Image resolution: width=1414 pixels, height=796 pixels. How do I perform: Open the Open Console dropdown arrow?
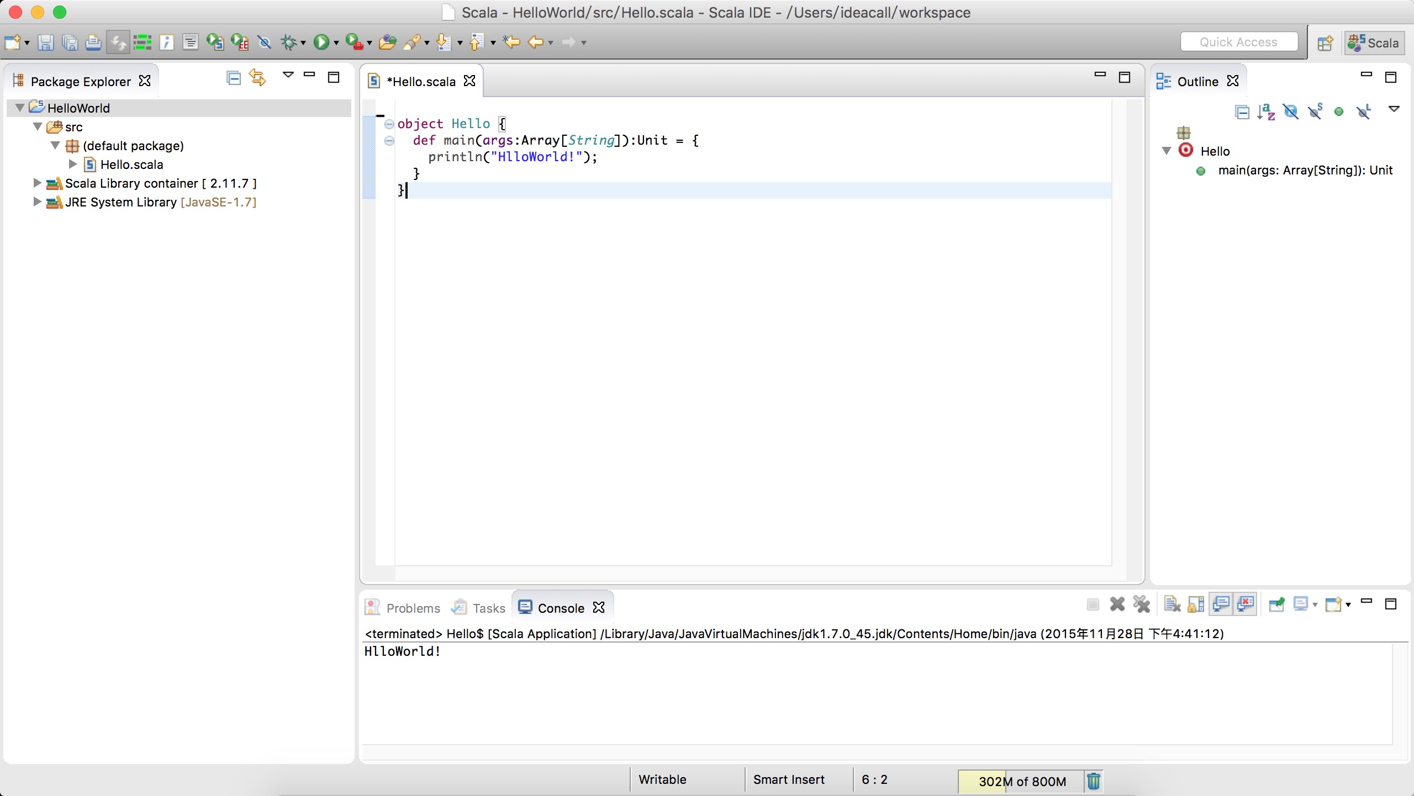click(1348, 605)
